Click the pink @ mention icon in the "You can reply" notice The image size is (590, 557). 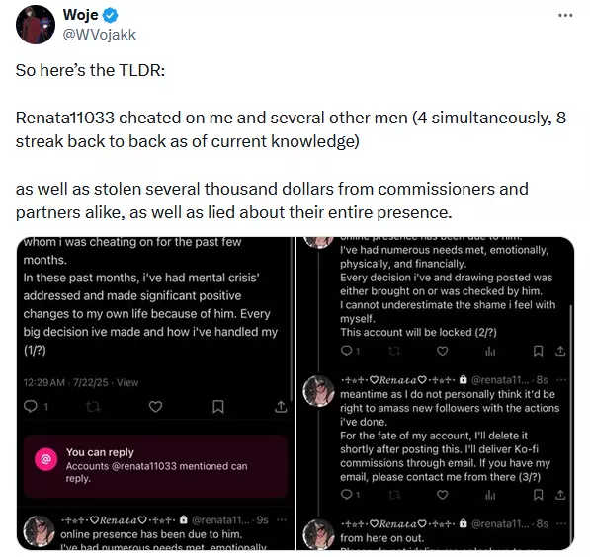(45, 459)
